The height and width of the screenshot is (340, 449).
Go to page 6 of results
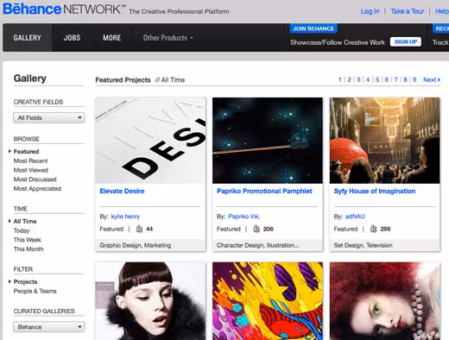[387, 79]
